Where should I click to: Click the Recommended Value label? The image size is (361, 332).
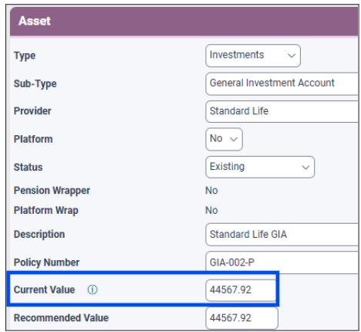pyautogui.click(x=61, y=318)
